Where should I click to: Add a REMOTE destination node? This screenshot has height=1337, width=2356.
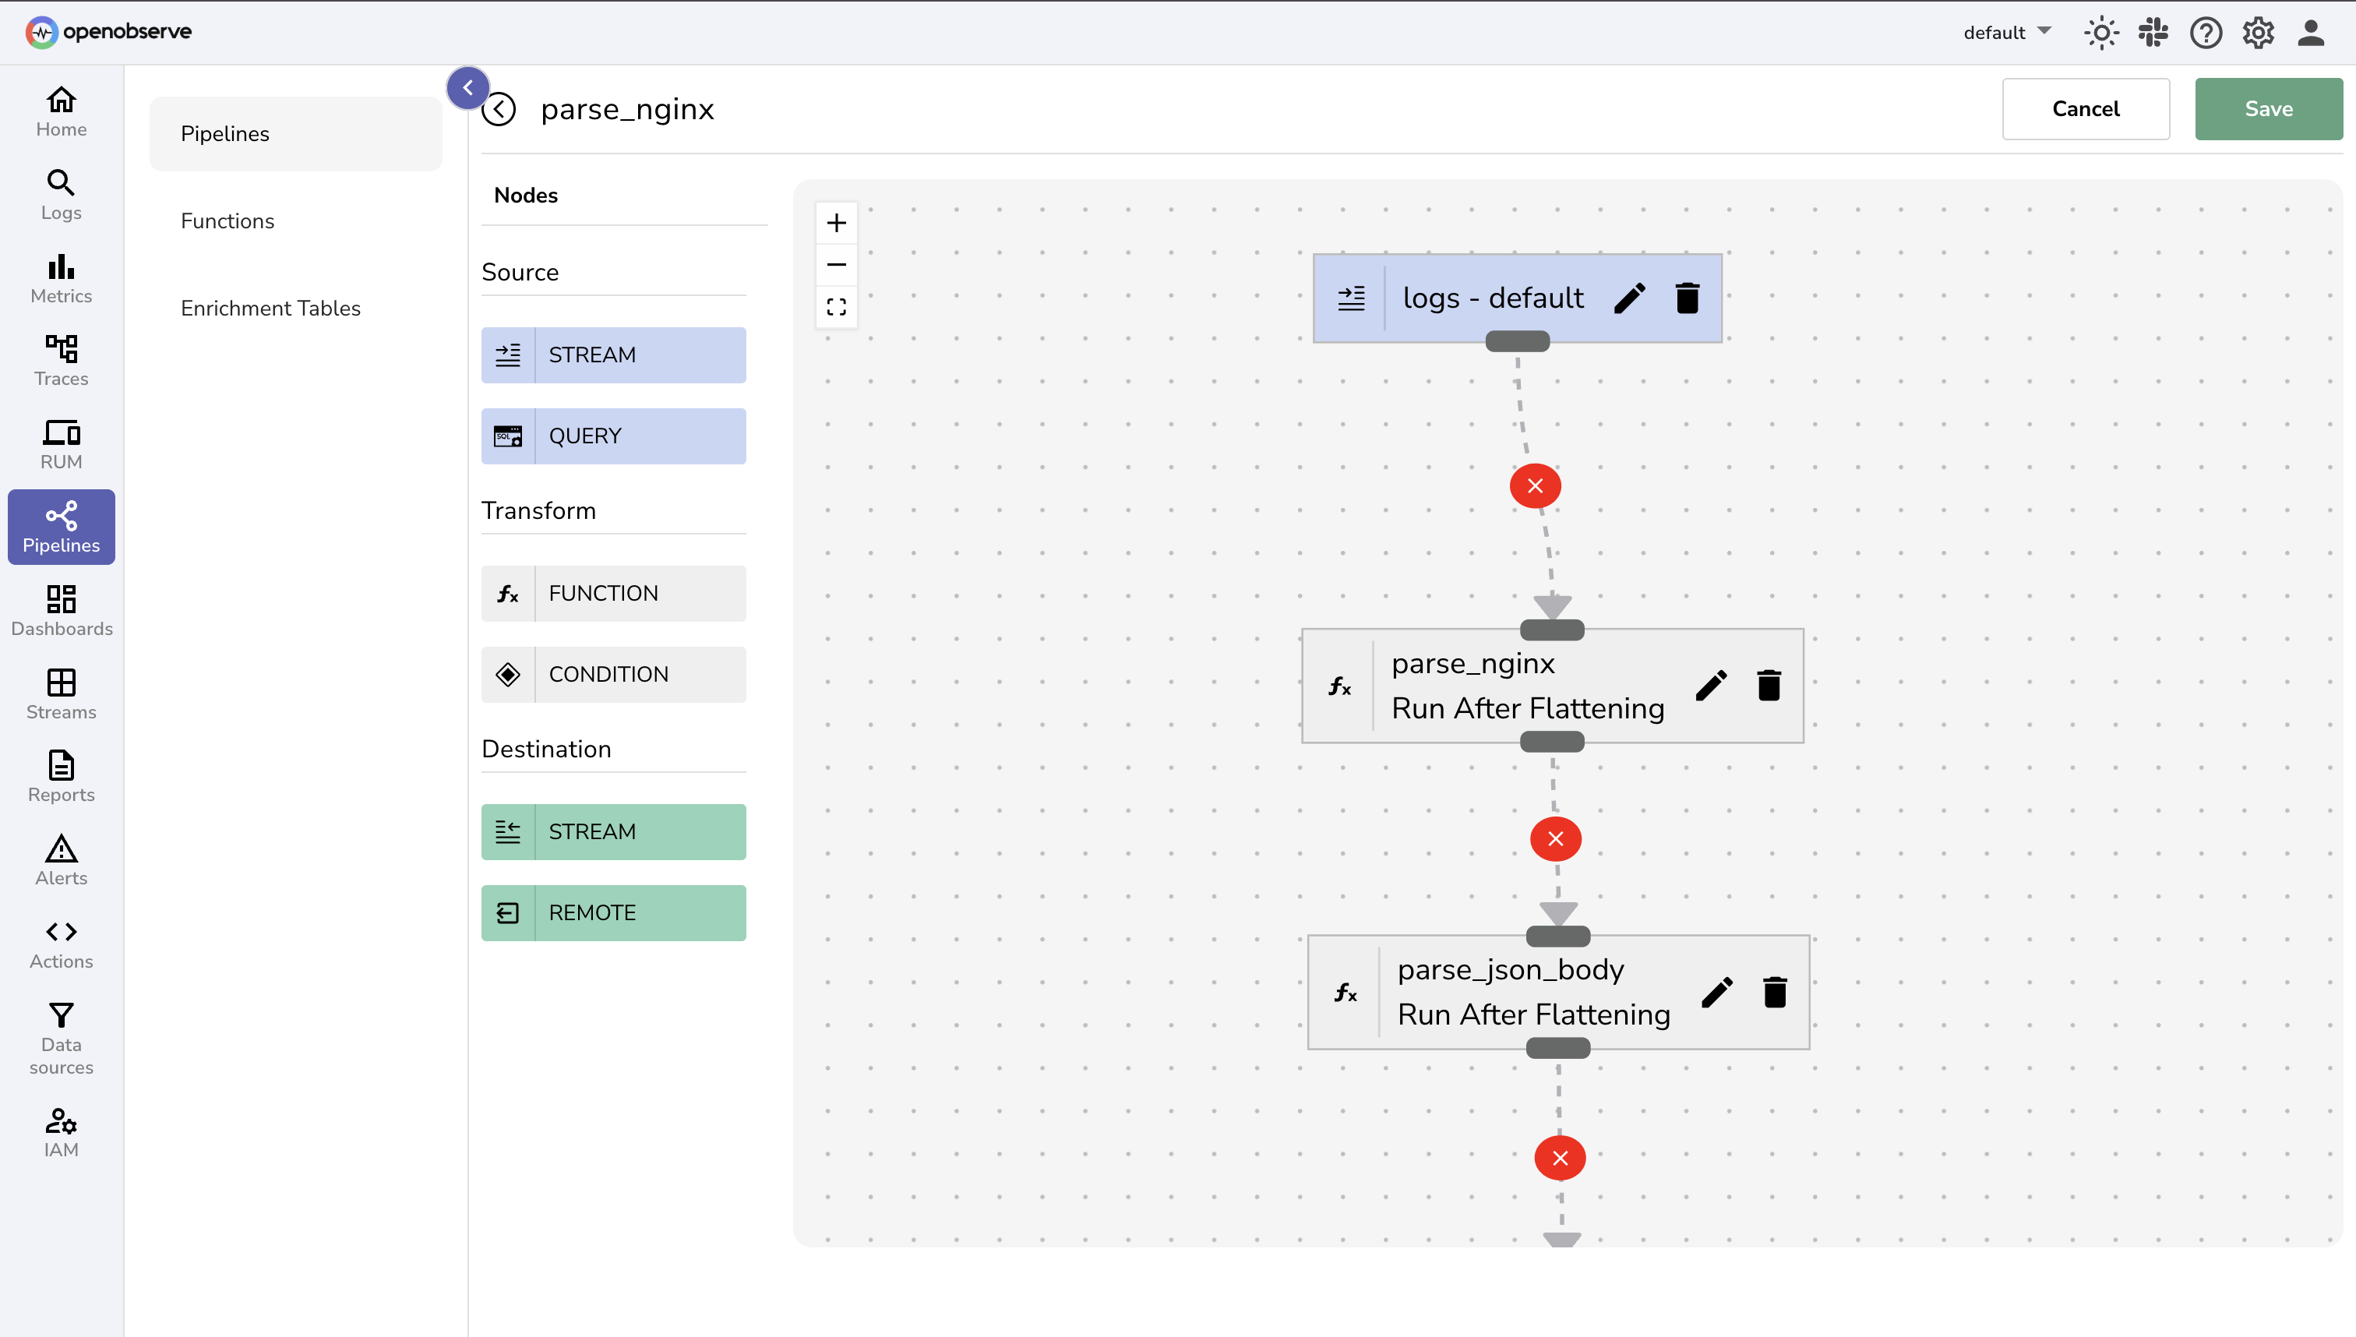(612, 912)
